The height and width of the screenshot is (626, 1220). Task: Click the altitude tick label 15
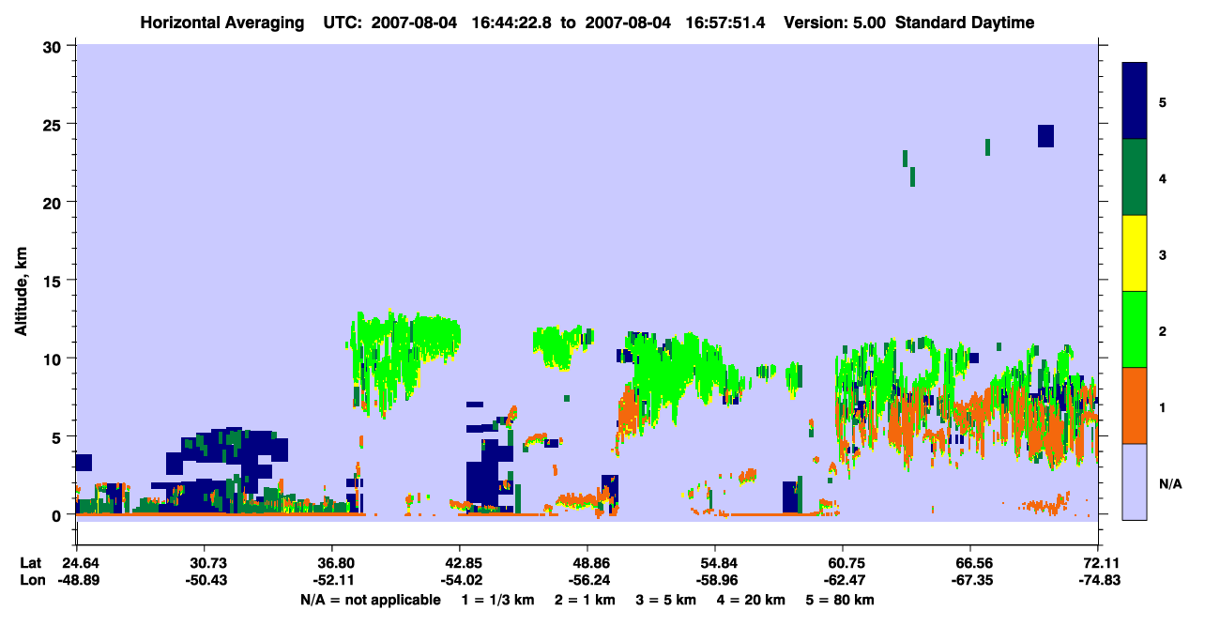54,280
